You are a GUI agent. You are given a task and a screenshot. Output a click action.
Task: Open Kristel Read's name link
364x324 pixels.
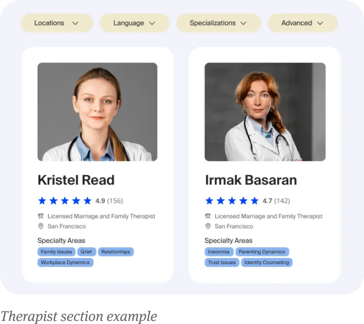(x=76, y=180)
